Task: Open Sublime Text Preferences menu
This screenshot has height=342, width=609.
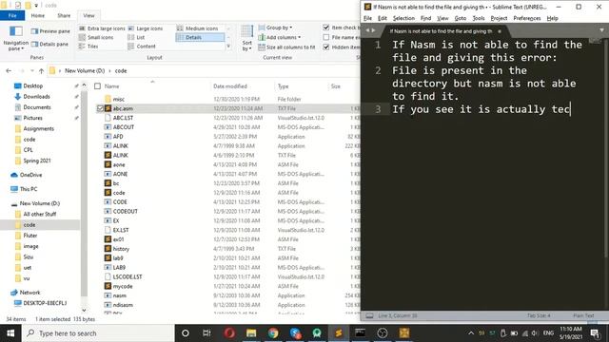Action: 527,18
